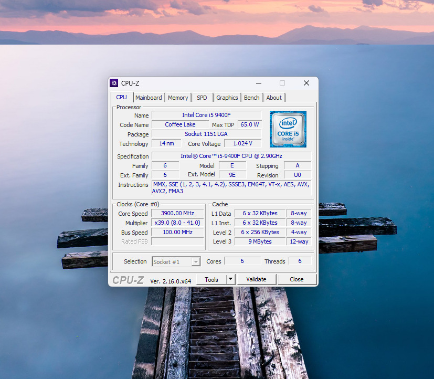434x379 pixels.
Task: Click the Package value Socket 1151 LGA
Action: click(x=206, y=134)
